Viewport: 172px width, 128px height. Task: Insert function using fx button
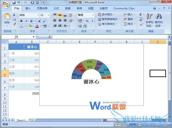pyautogui.click(x=50, y=37)
